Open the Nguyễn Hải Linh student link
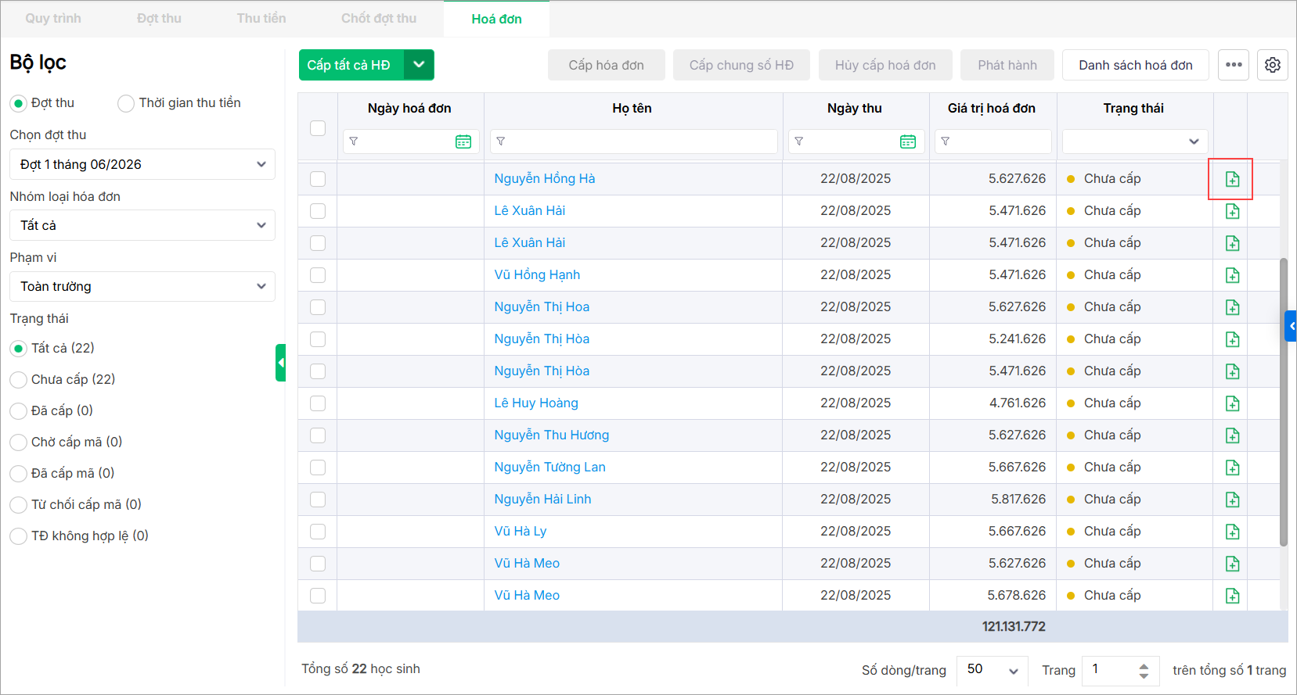Image resolution: width=1297 pixels, height=695 pixels. pyautogui.click(x=542, y=500)
